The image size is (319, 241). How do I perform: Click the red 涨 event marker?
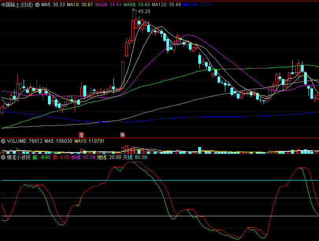point(122,134)
